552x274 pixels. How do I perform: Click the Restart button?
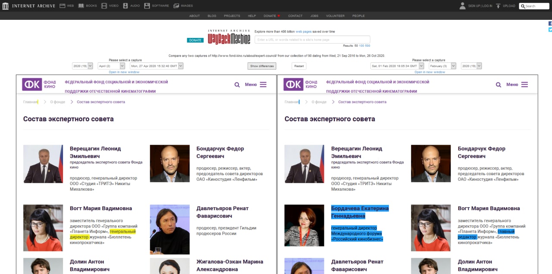tap(299, 66)
